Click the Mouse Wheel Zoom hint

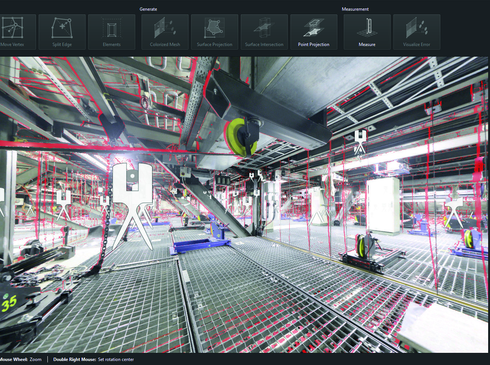[x=21, y=359]
